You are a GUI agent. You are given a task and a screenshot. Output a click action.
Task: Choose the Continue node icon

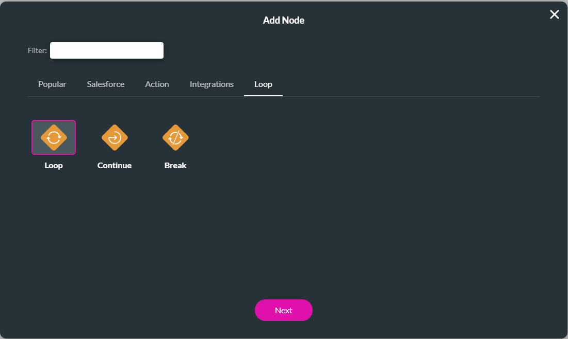click(115, 137)
